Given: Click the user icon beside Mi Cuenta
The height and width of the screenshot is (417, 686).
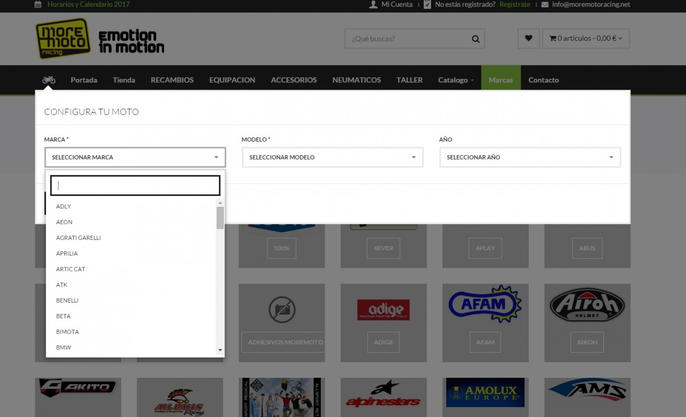Looking at the screenshot, I should (373, 5).
